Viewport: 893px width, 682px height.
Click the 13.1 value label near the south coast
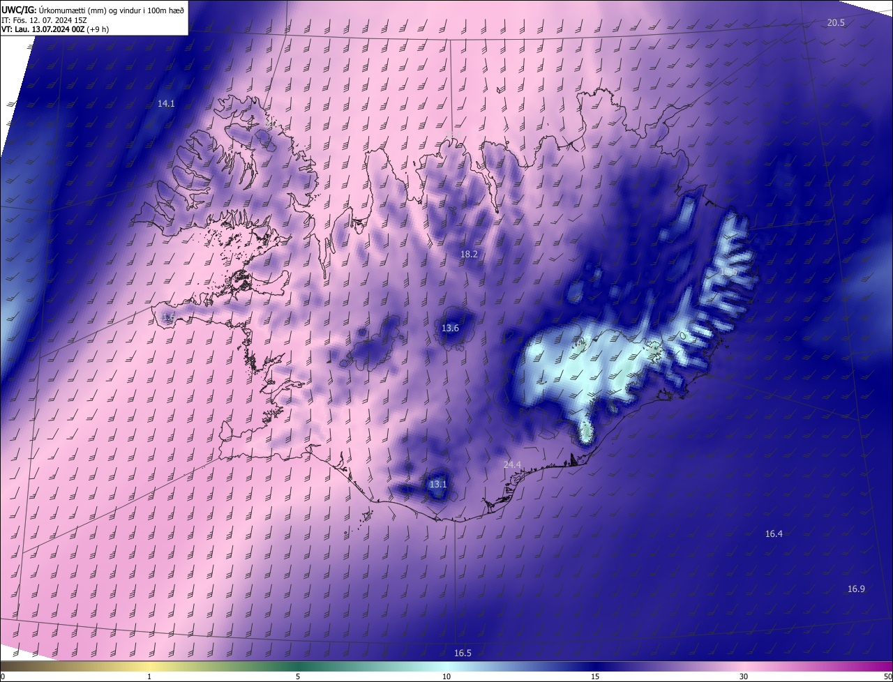(x=438, y=484)
